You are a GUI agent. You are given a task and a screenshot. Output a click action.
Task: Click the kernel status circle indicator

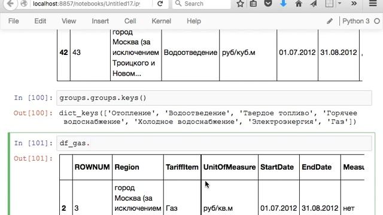tap(377, 21)
